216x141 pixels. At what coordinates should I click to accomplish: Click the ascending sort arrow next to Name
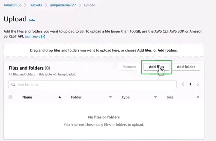(60, 97)
